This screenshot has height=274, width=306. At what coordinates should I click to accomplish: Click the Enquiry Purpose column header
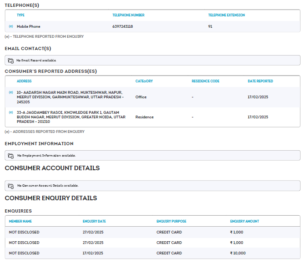click(x=171, y=221)
